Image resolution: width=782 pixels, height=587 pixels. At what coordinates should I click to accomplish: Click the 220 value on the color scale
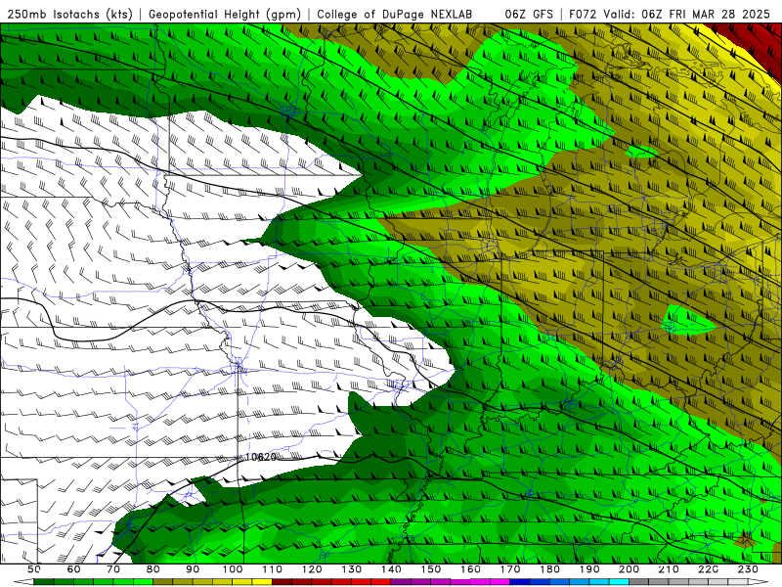(x=709, y=569)
